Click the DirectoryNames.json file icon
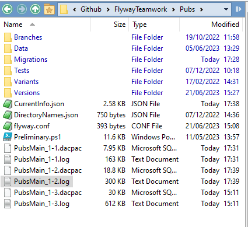This screenshot has height=227, width=248. click(x=8, y=115)
